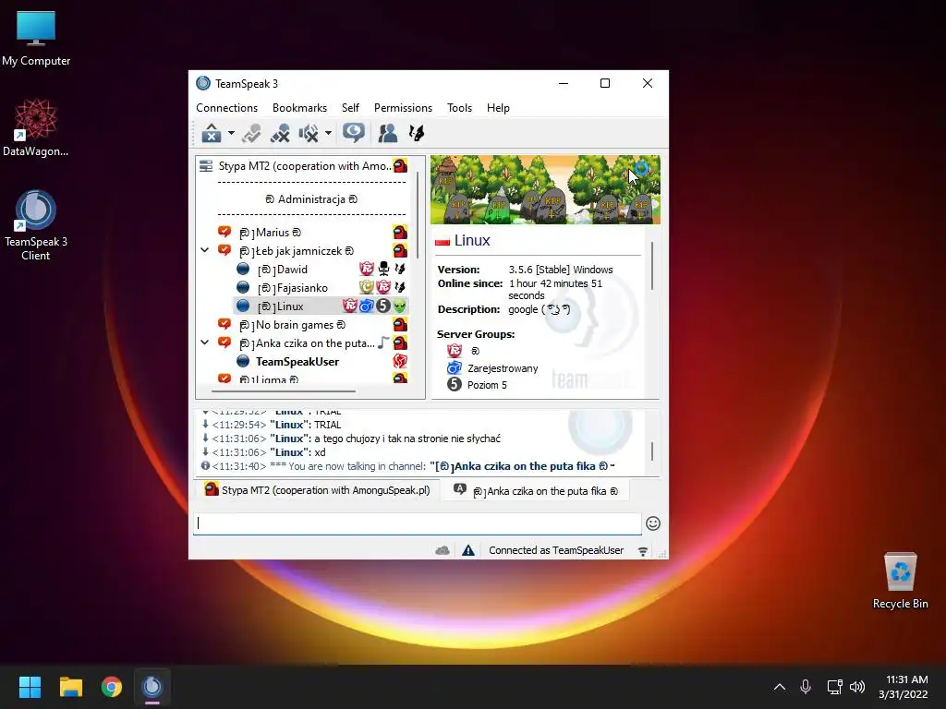Image resolution: width=946 pixels, height=709 pixels.
Task: Click the Among Us icon on server row
Action: tap(400, 166)
